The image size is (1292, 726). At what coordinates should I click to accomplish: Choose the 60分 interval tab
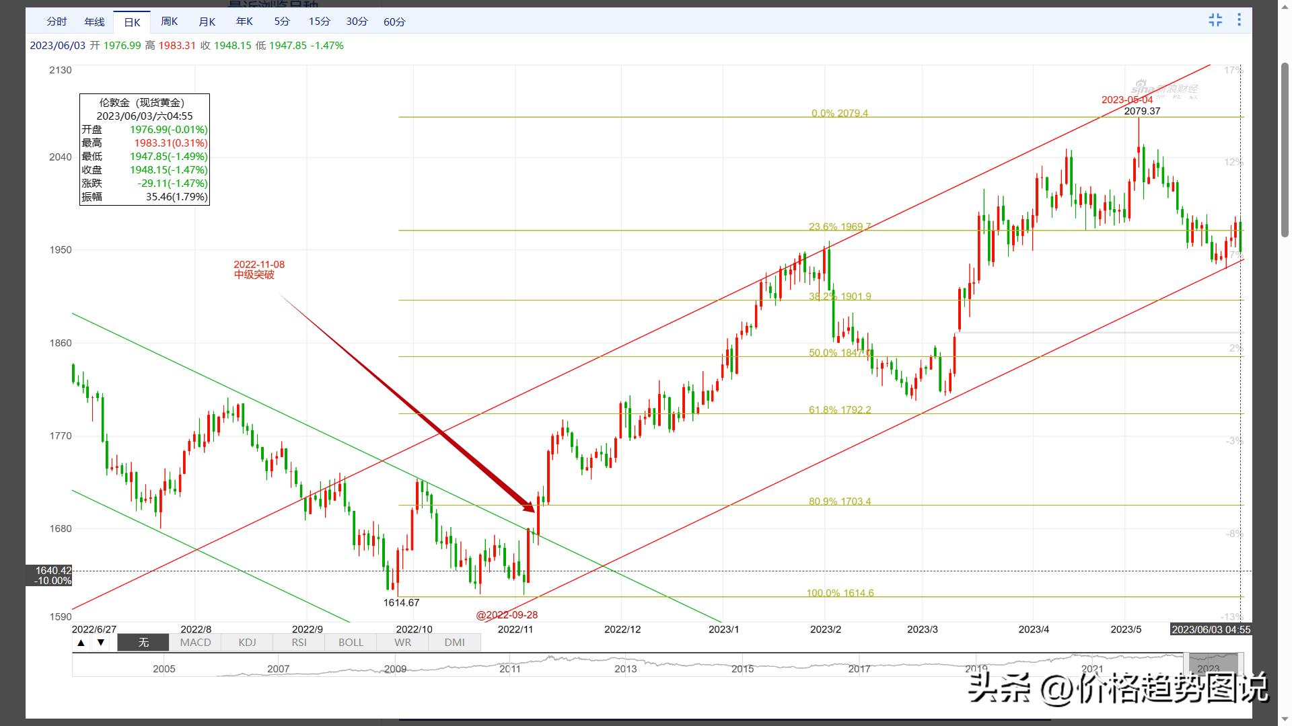click(394, 22)
